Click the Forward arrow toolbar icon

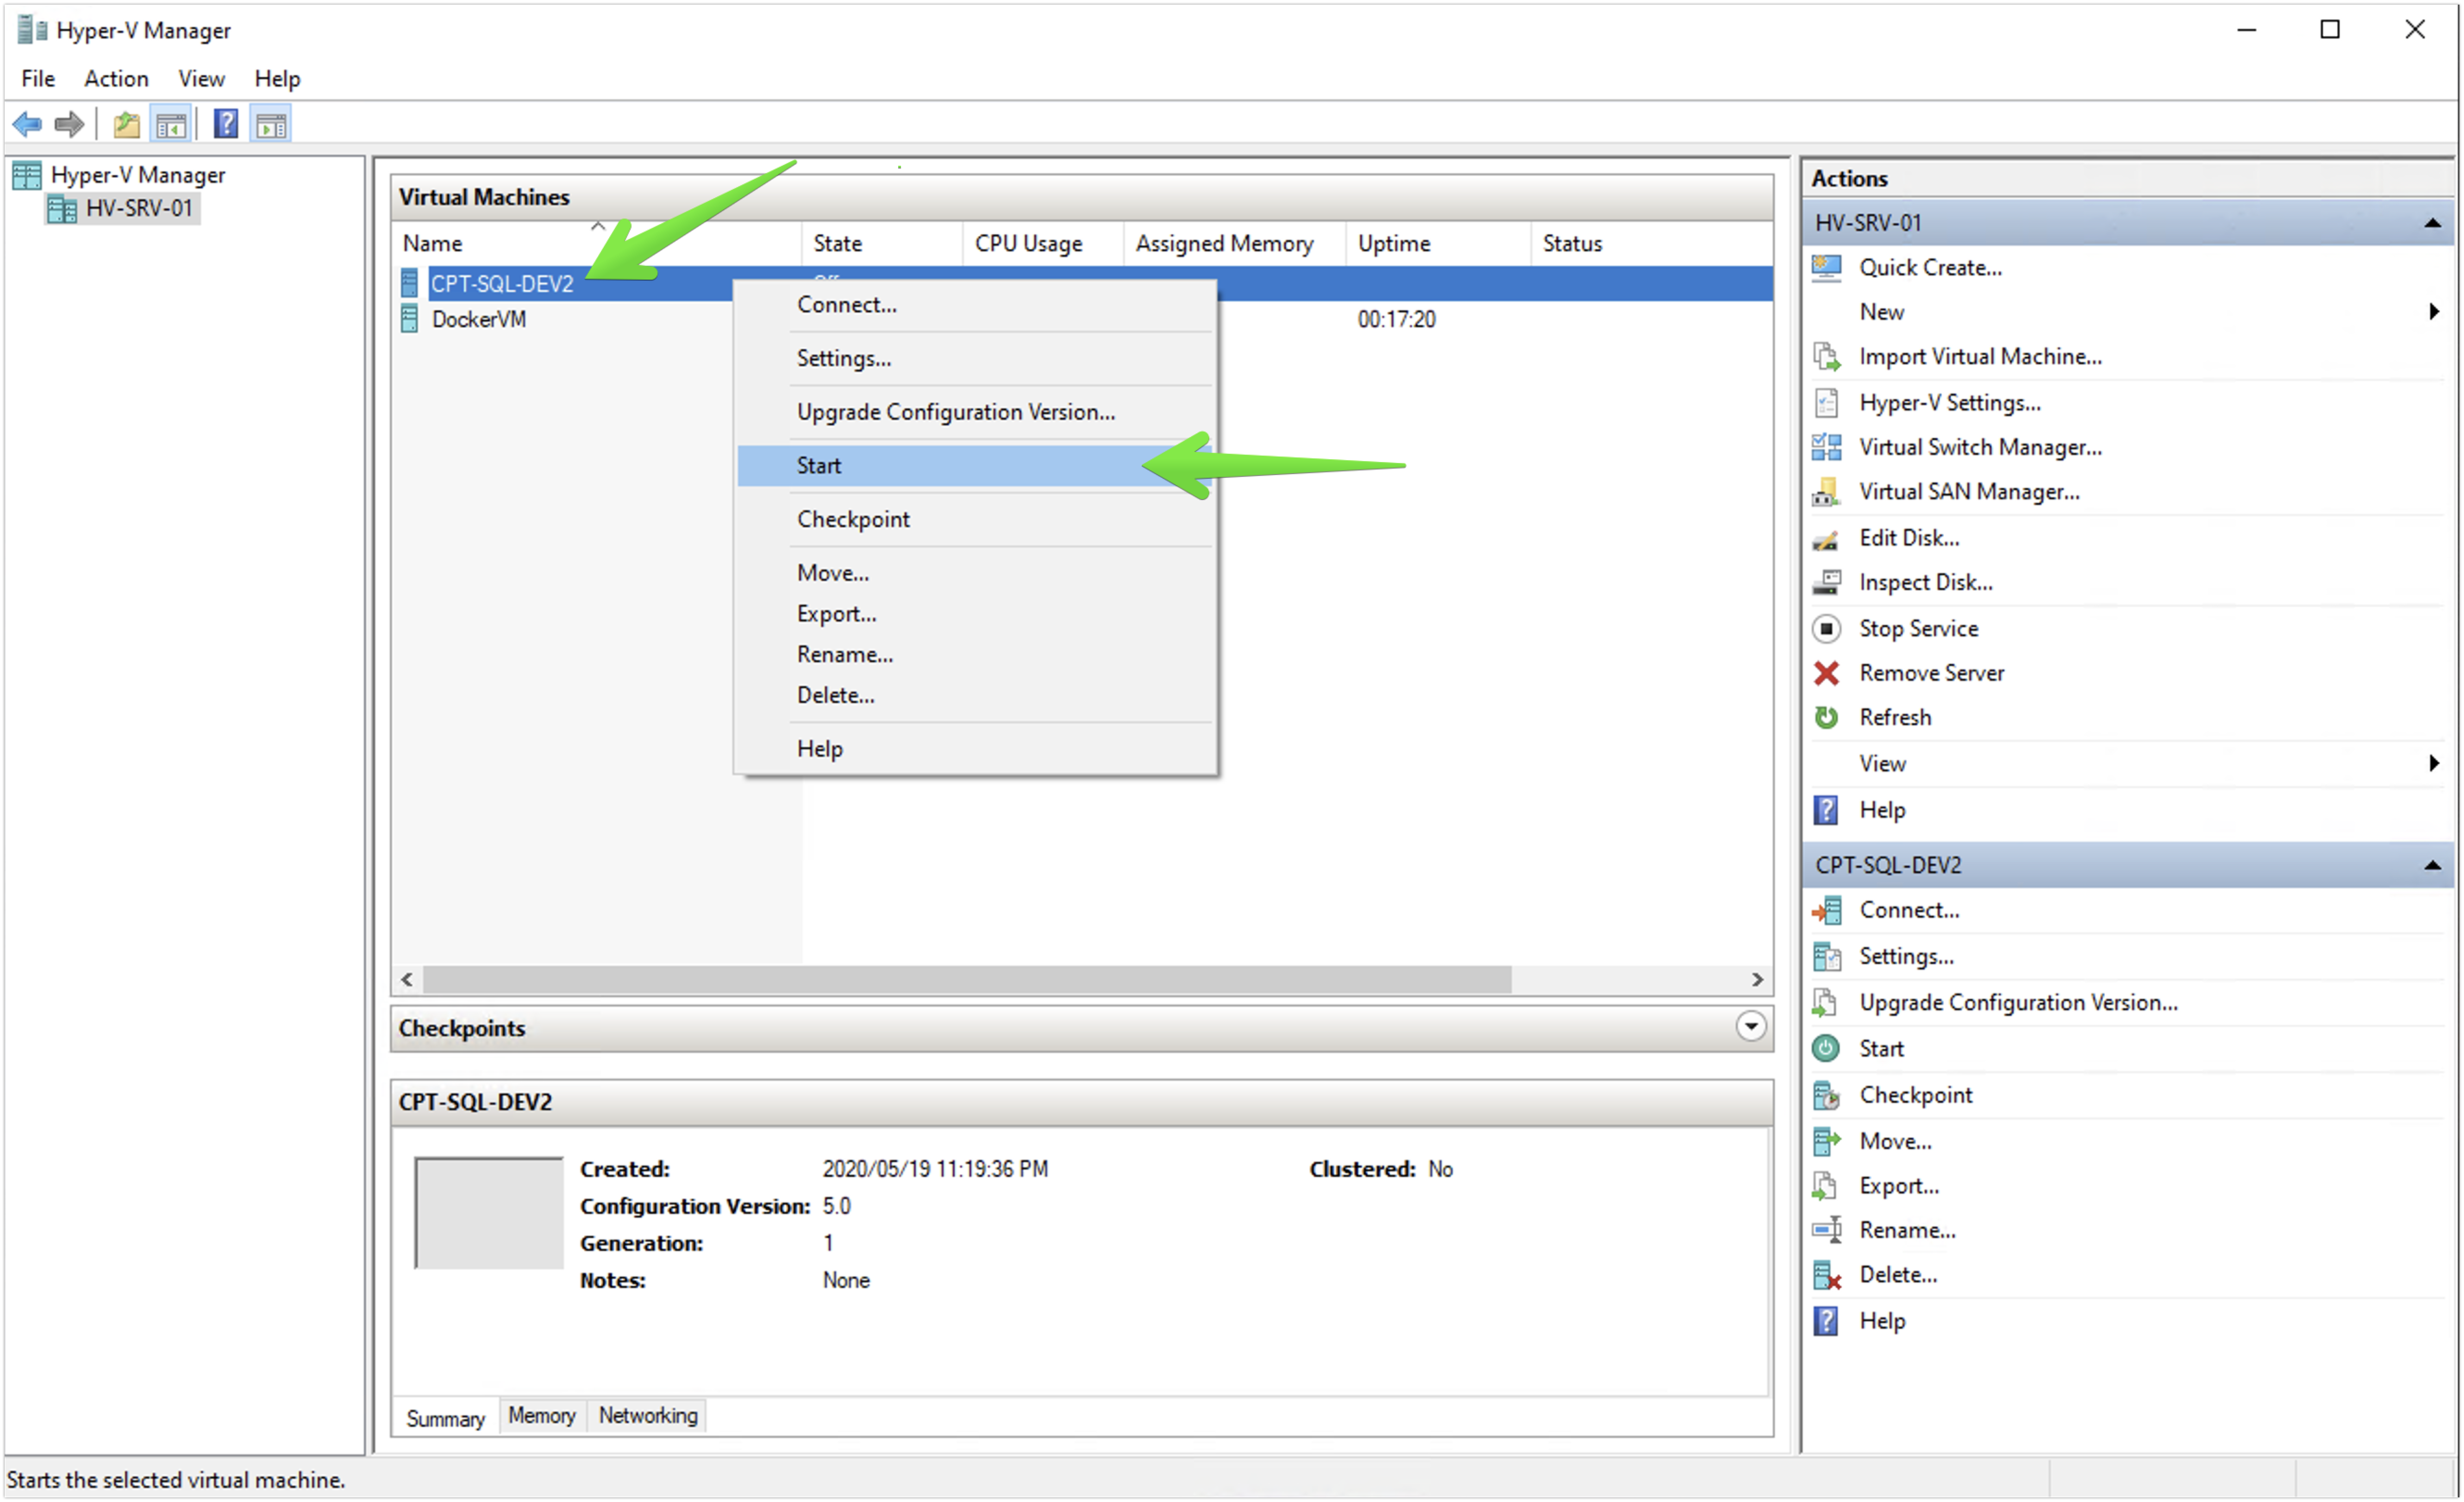pyautogui.click(x=69, y=124)
